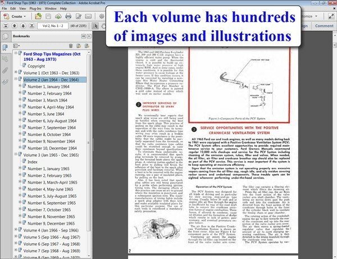The image size is (337, 259).
Task: Open the Comment pane
Action: click(325, 26)
